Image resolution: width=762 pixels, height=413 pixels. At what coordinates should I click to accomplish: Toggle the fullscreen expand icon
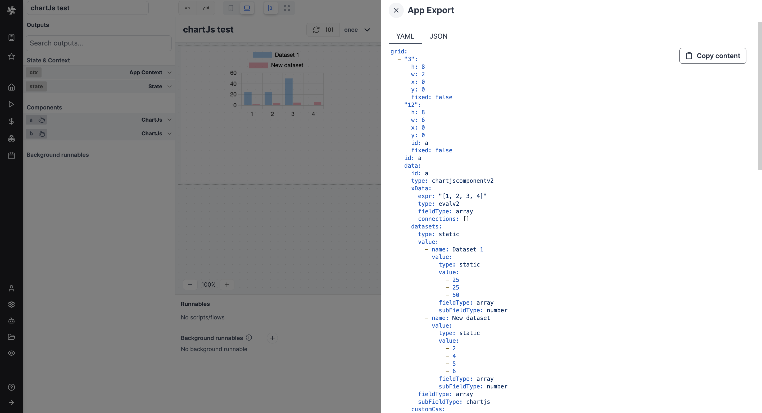coord(287,8)
